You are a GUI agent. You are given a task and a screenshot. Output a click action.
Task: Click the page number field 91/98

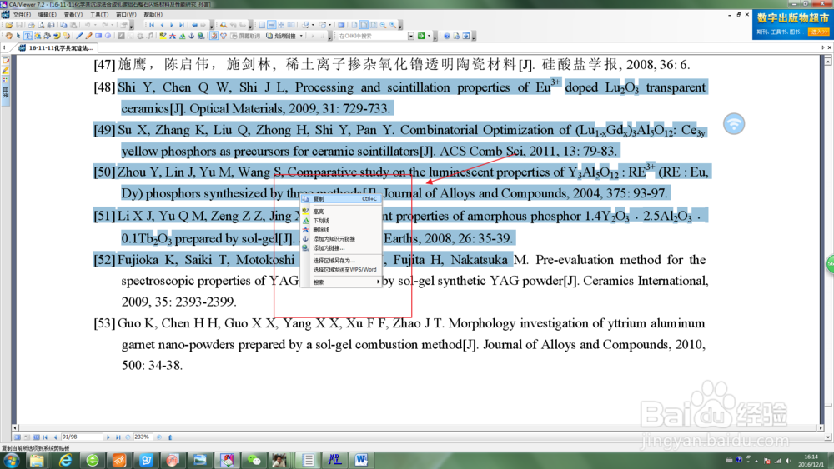(81, 437)
